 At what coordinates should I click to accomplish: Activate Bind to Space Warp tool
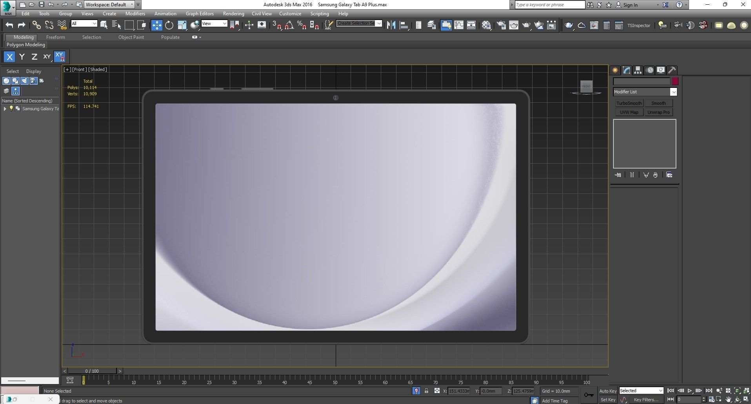tap(62, 25)
